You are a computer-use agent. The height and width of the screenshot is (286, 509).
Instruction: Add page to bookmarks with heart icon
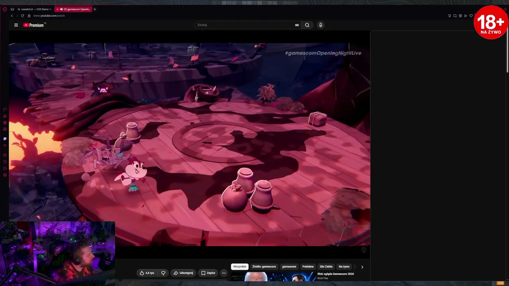(471, 16)
